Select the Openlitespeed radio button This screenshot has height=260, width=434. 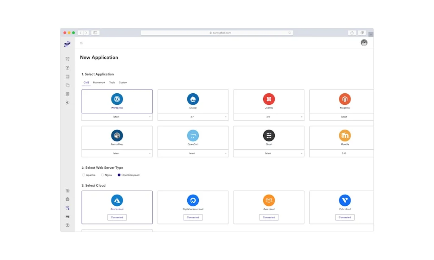tap(119, 175)
